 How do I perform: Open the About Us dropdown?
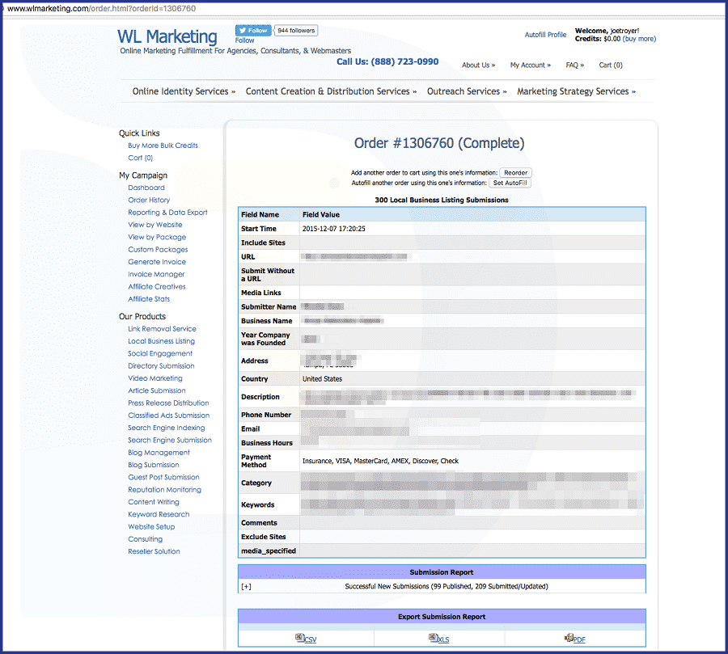[478, 65]
